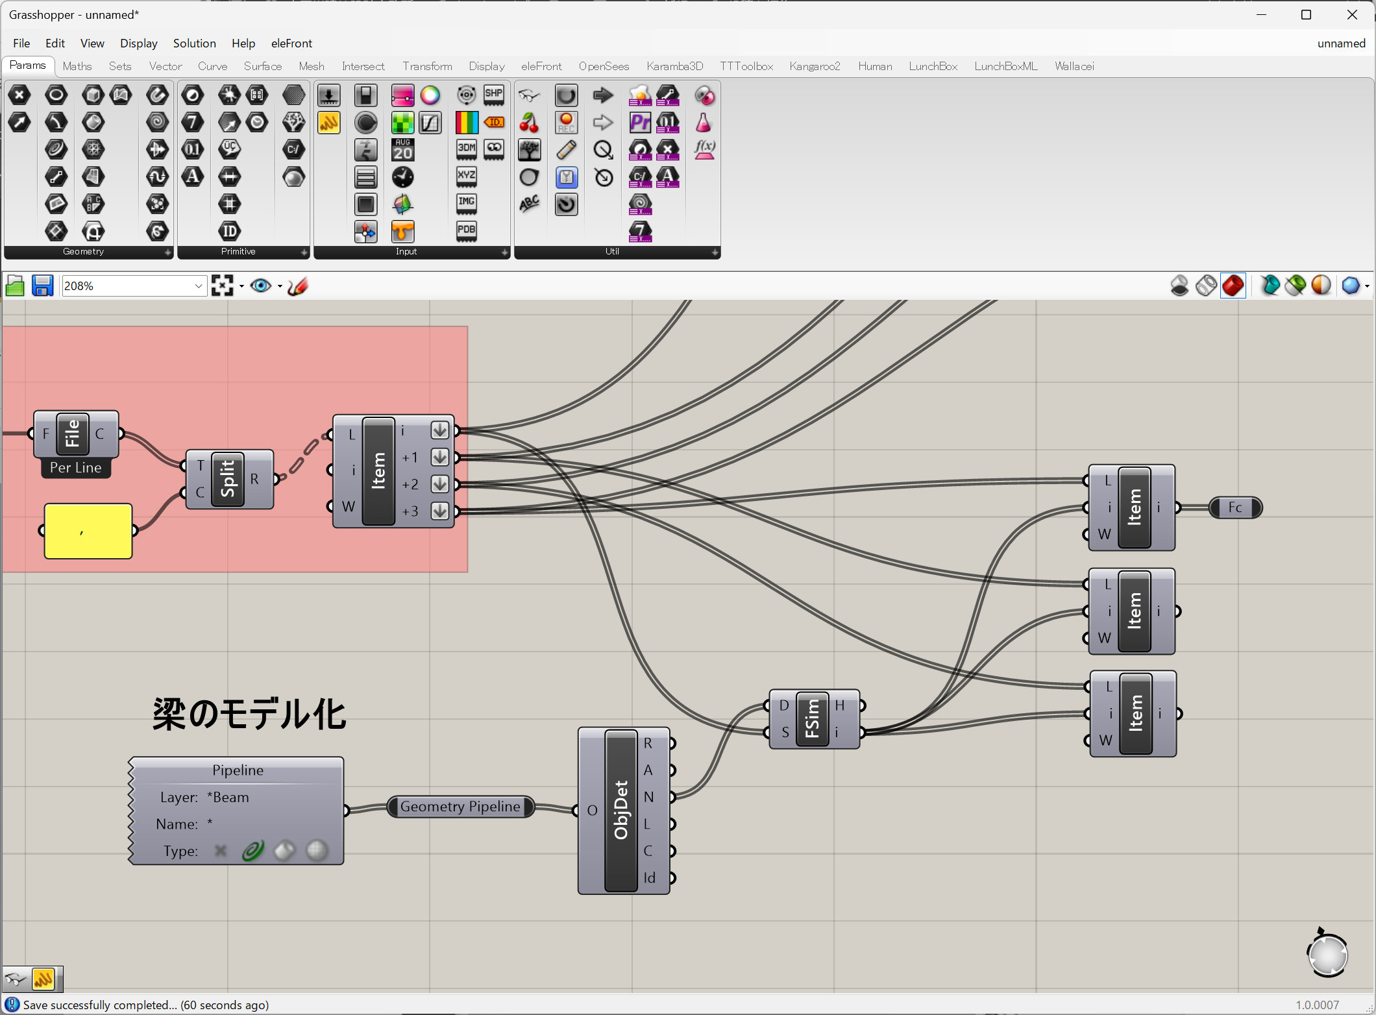Expand the Geometry panel group
The height and width of the screenshot is (1015, 1376).
click(167, 252)
